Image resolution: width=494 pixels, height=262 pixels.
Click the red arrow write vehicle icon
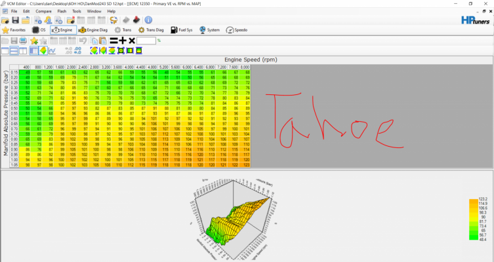(136, 20)
